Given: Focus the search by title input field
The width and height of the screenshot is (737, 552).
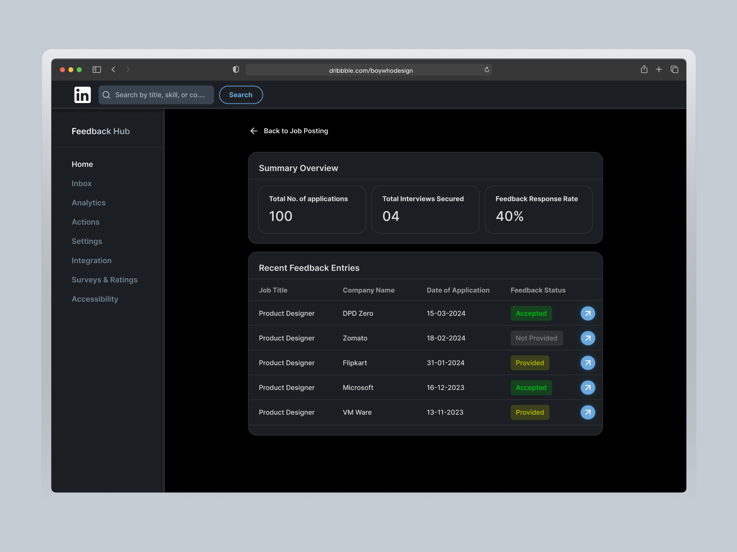Looking at the screenshot, I should 156,95.
